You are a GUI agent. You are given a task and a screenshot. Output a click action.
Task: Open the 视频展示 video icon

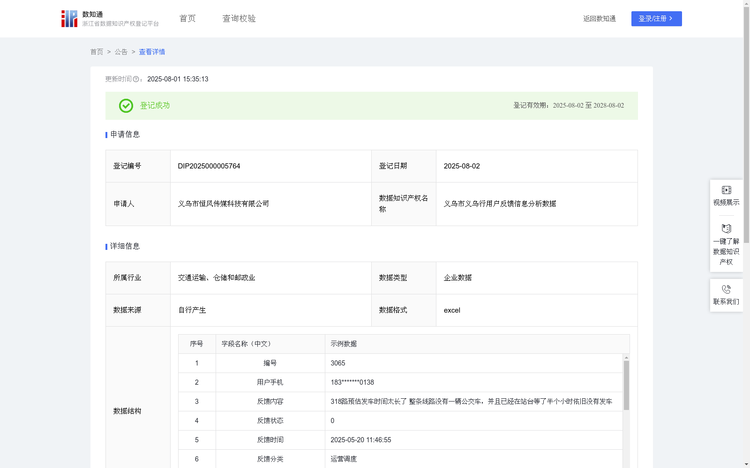726,190
